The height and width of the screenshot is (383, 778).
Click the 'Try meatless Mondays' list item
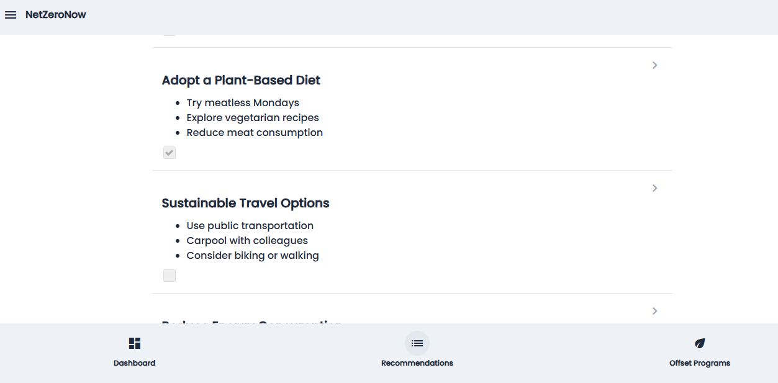click(x=243, y=103)
